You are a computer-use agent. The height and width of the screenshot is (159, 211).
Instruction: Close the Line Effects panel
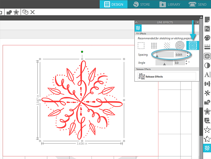point(197,22)
